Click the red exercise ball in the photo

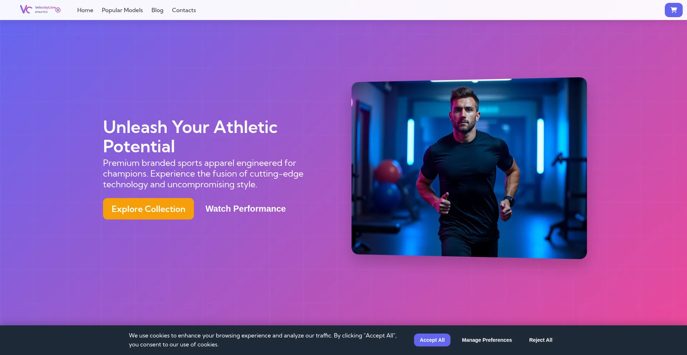389,172
